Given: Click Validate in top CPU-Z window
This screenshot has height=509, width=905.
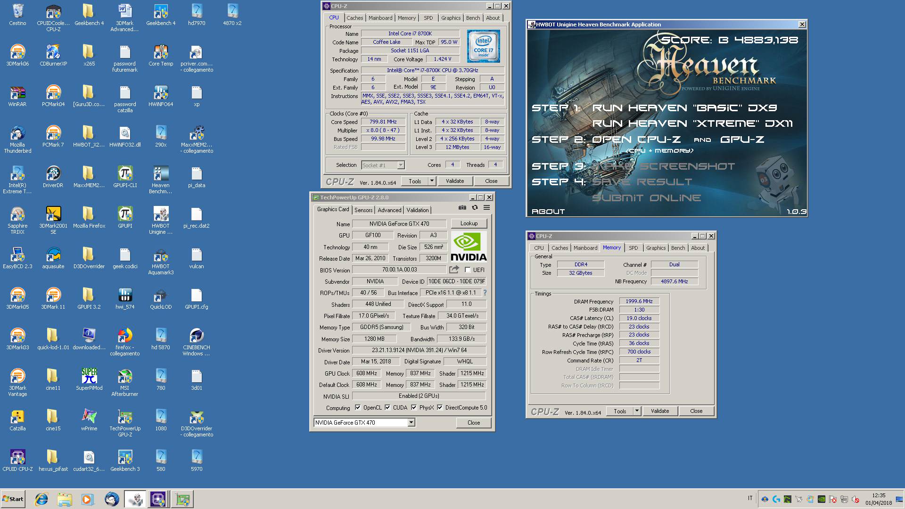Looking at the screenshot, I should (455, 181).
